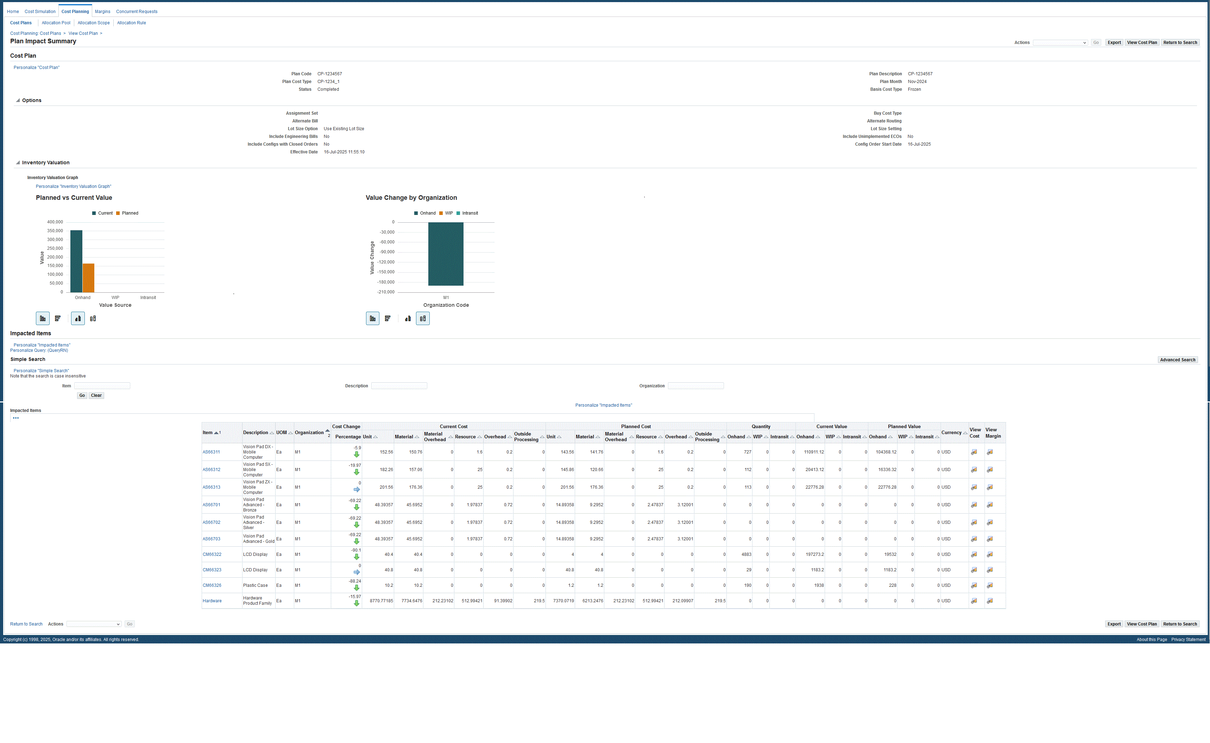Open View Margin icon for item CM66322
The height and width of the screenshot is (743, 1210).
(x=990, y=554)
